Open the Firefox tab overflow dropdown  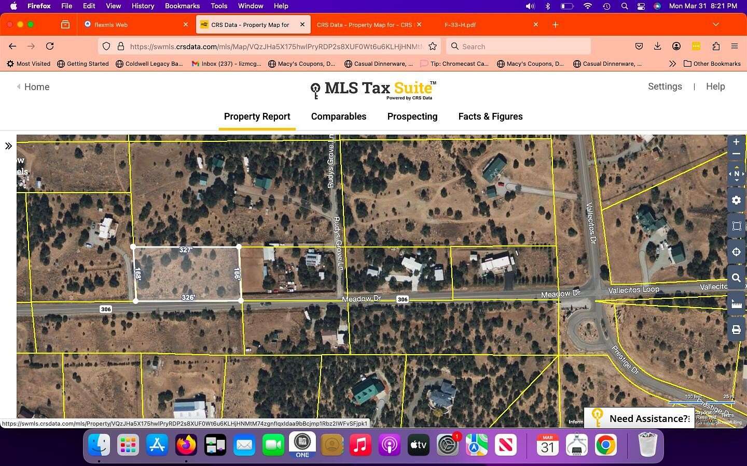pyautogui.click(x=716, y=24)
